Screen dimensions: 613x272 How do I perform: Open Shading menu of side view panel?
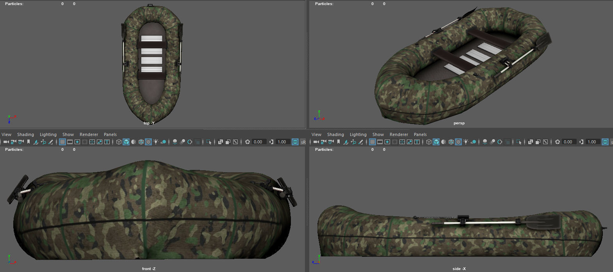335,134
